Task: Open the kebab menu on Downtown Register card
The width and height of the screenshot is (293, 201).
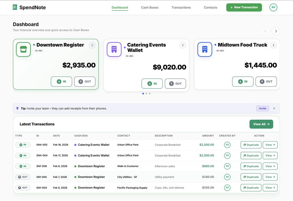Action: [x=92, y=45]
